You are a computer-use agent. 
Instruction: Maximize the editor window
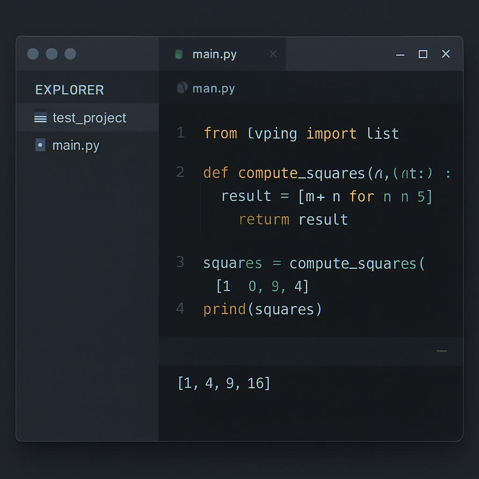tap(423, 54)
